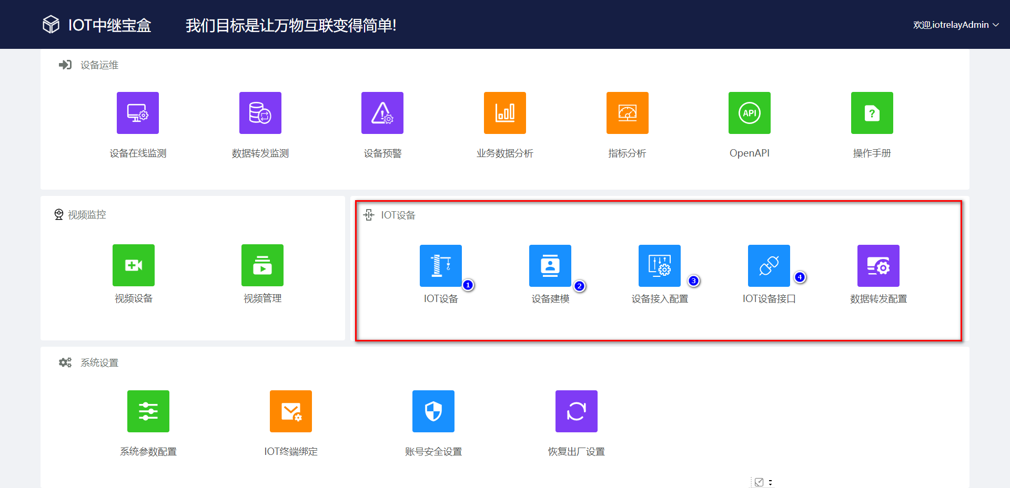The width and height of the screenshot is (1010, 488).
Task: Click the IOT中继宝盒 logo
Action: pyautogui.click(x=96, y=24)
